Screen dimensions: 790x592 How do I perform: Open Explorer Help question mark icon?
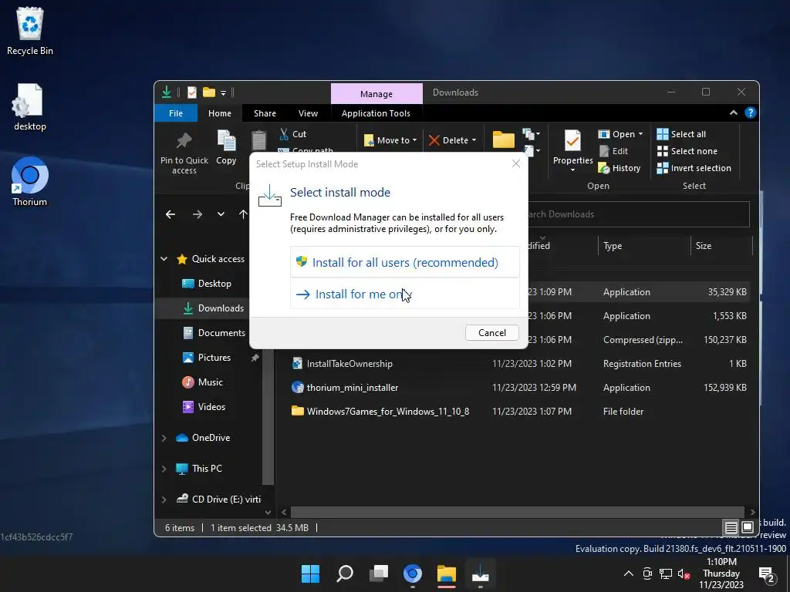point(750,113)
